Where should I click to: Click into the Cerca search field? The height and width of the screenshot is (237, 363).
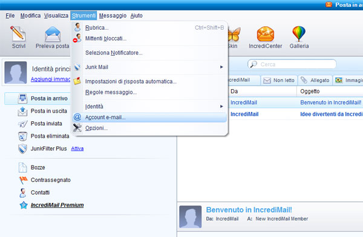click(292, 64)
